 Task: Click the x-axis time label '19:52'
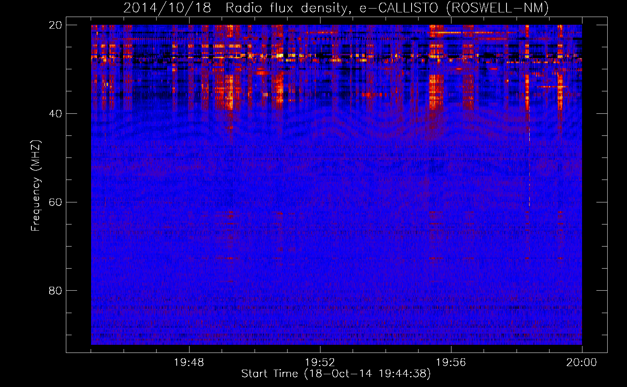tap(320, 363)
